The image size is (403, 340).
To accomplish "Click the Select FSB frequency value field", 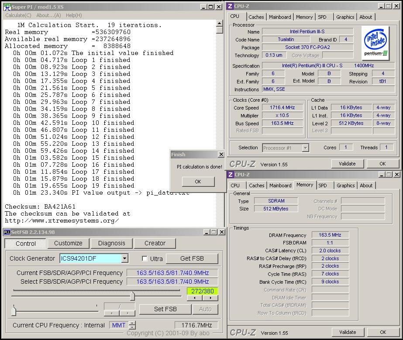I will [x=172, y=282].
